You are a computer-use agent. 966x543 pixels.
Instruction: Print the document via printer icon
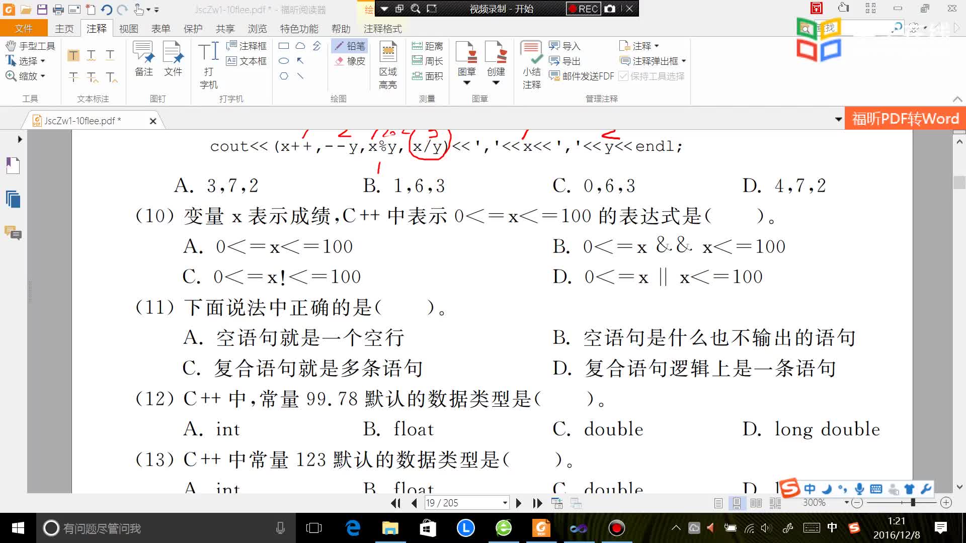click(58, 9)
